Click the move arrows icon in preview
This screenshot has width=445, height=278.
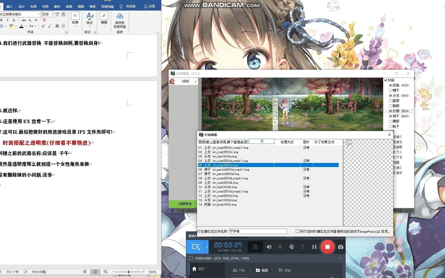point(275,112)
